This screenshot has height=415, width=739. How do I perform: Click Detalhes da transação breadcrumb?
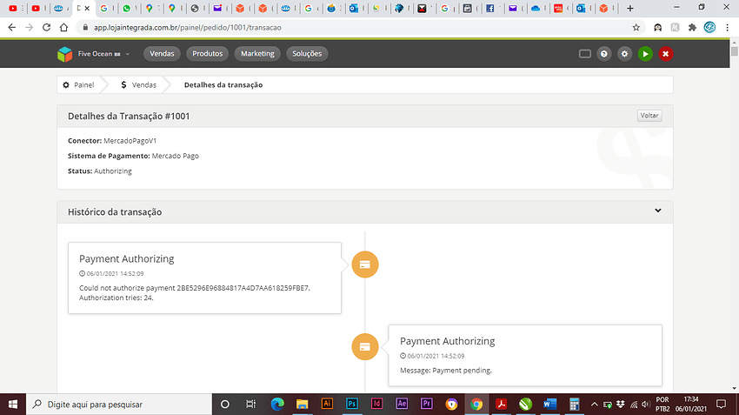click(x=223, y=85)
